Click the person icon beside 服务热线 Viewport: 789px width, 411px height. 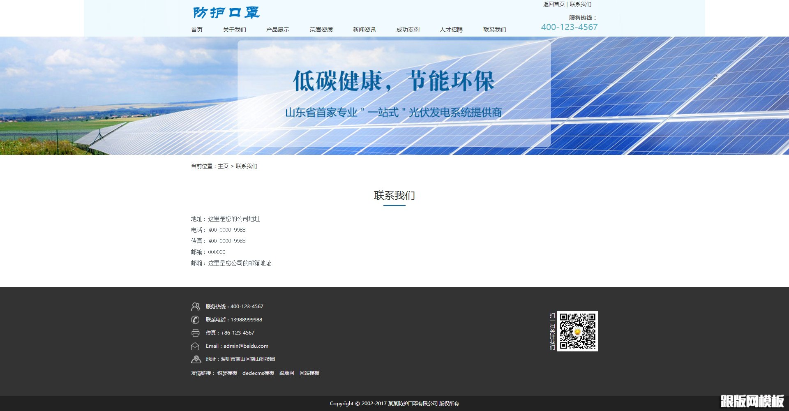coord(195,306)
